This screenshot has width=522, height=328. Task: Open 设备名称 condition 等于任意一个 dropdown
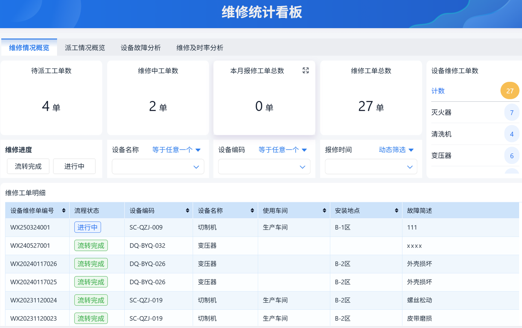tap(177, 150)
